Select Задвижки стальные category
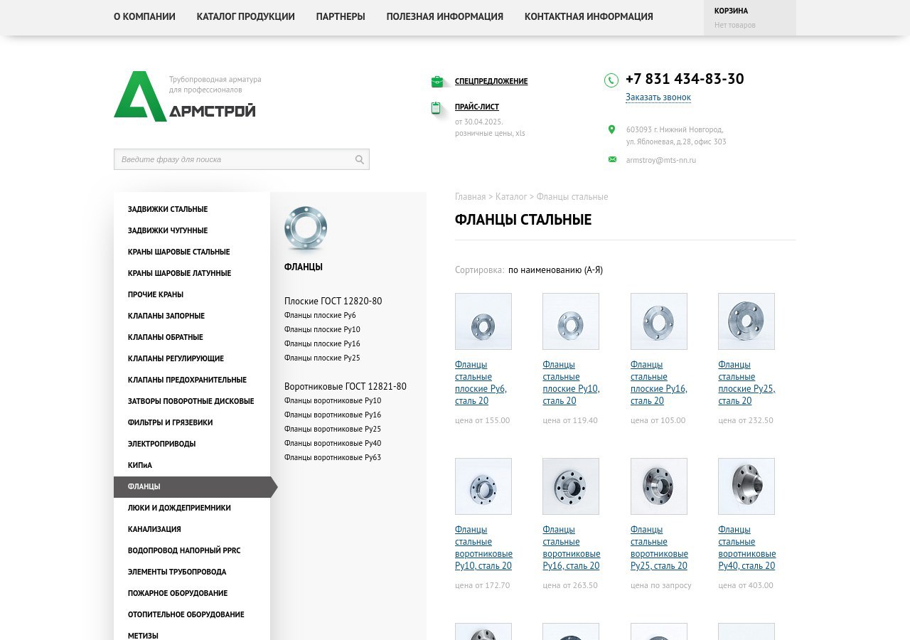The image size is (910, 640). [192, 209]
